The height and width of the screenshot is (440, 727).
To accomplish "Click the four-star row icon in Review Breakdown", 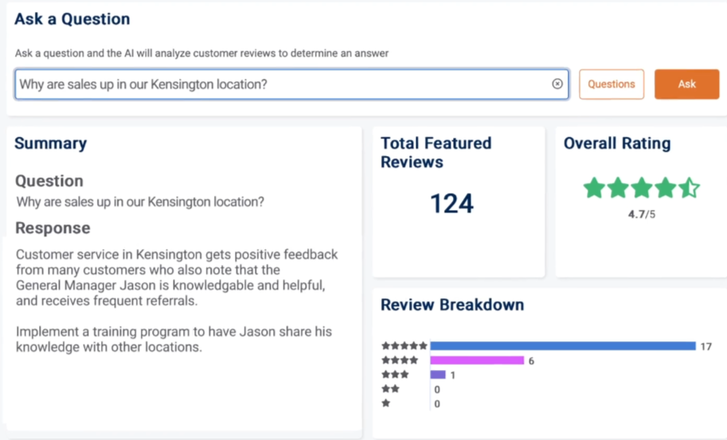I will click(400, 360).
